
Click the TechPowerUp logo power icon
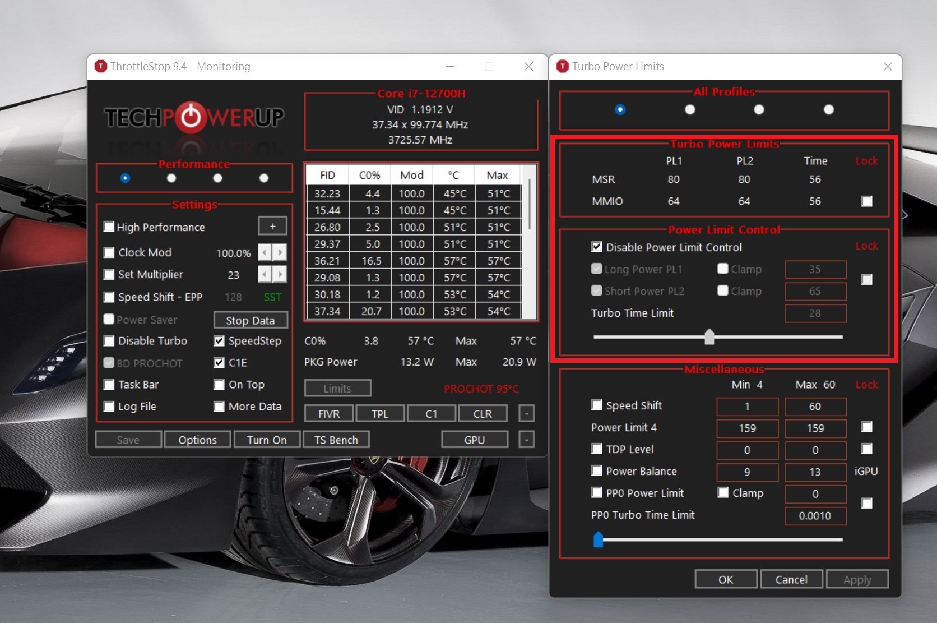191,117
